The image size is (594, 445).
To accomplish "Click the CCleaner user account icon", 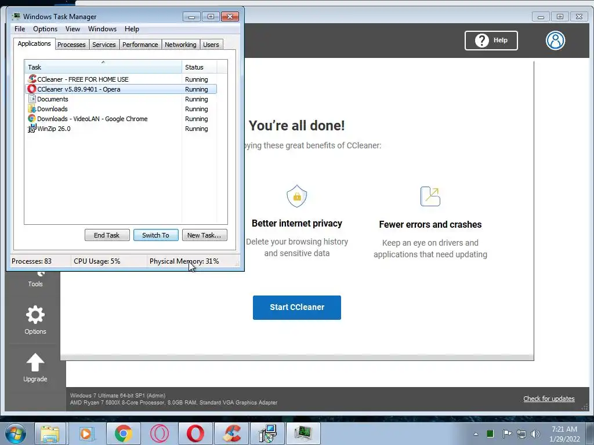I will click(x=555, y=41).
